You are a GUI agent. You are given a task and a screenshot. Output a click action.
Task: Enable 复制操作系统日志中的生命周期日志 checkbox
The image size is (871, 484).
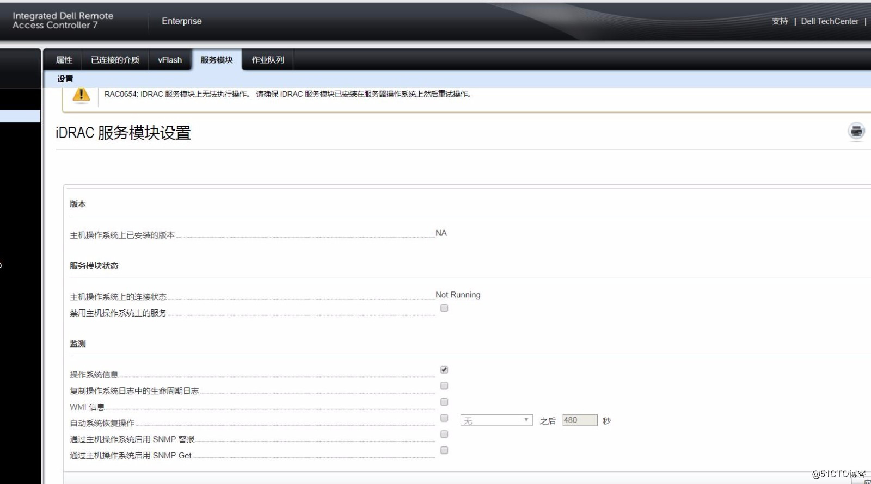[x=444, y=386]
